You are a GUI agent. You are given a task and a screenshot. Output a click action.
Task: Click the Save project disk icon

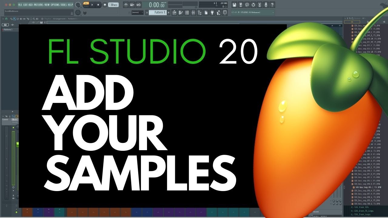pos(234,5)
